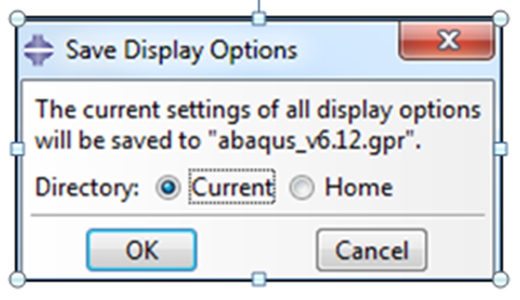This screenshot has width=520, height=300.
Task: Click the right-middle square selection handle
Action: [501, 149]
